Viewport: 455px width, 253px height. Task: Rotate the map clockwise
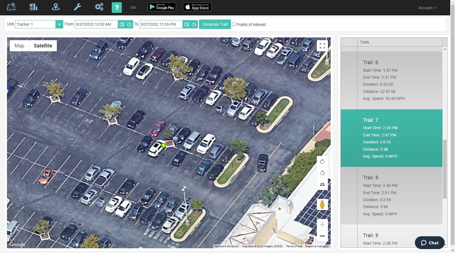coord(322,162)
